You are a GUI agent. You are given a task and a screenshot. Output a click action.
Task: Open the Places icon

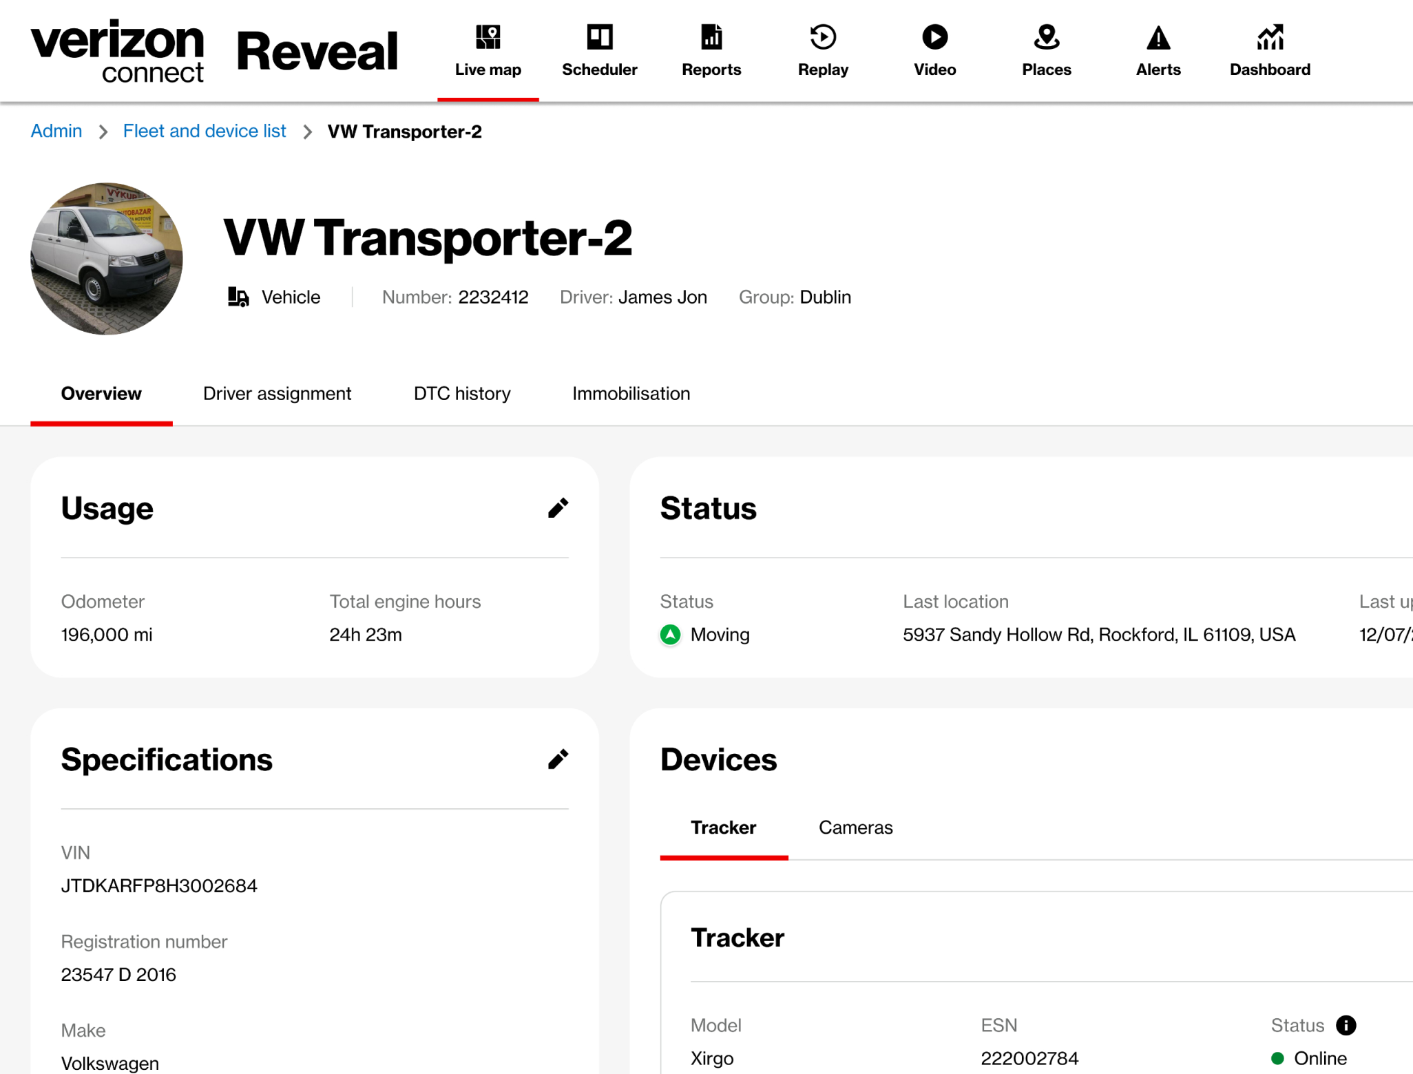pyautogui.click(x=1046, y=37)
